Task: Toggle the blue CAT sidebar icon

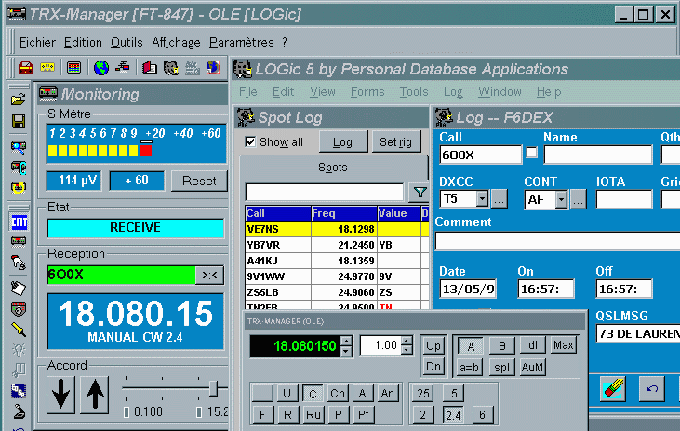Action: click(20, 222)
